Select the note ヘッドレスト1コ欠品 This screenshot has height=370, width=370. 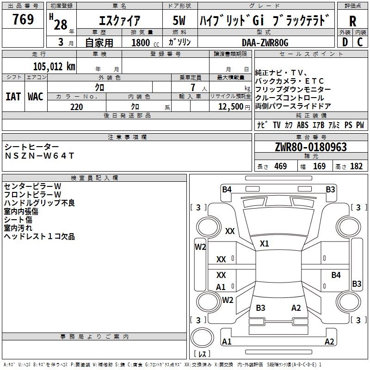[39, 236]
